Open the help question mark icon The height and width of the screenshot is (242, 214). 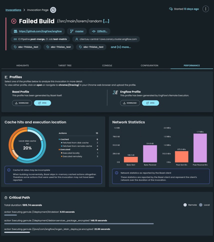pos(53,10)
